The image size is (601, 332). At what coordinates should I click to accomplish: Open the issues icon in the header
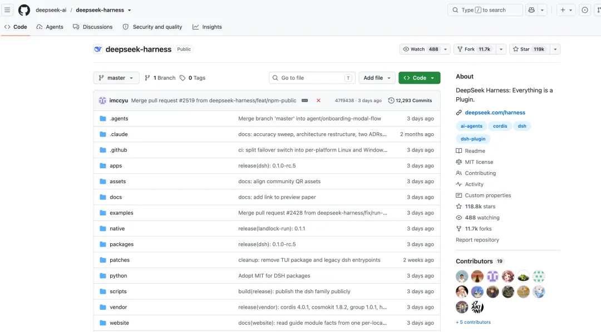click(x=584, y=10)
